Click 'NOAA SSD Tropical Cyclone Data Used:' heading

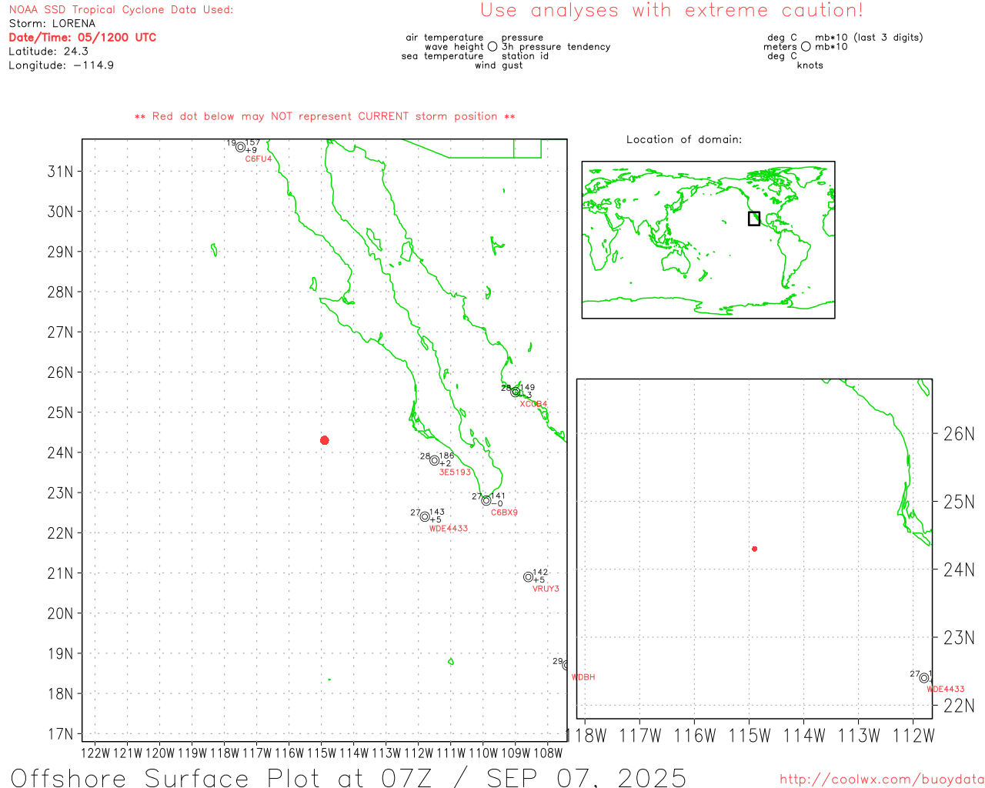pos(121,9)
